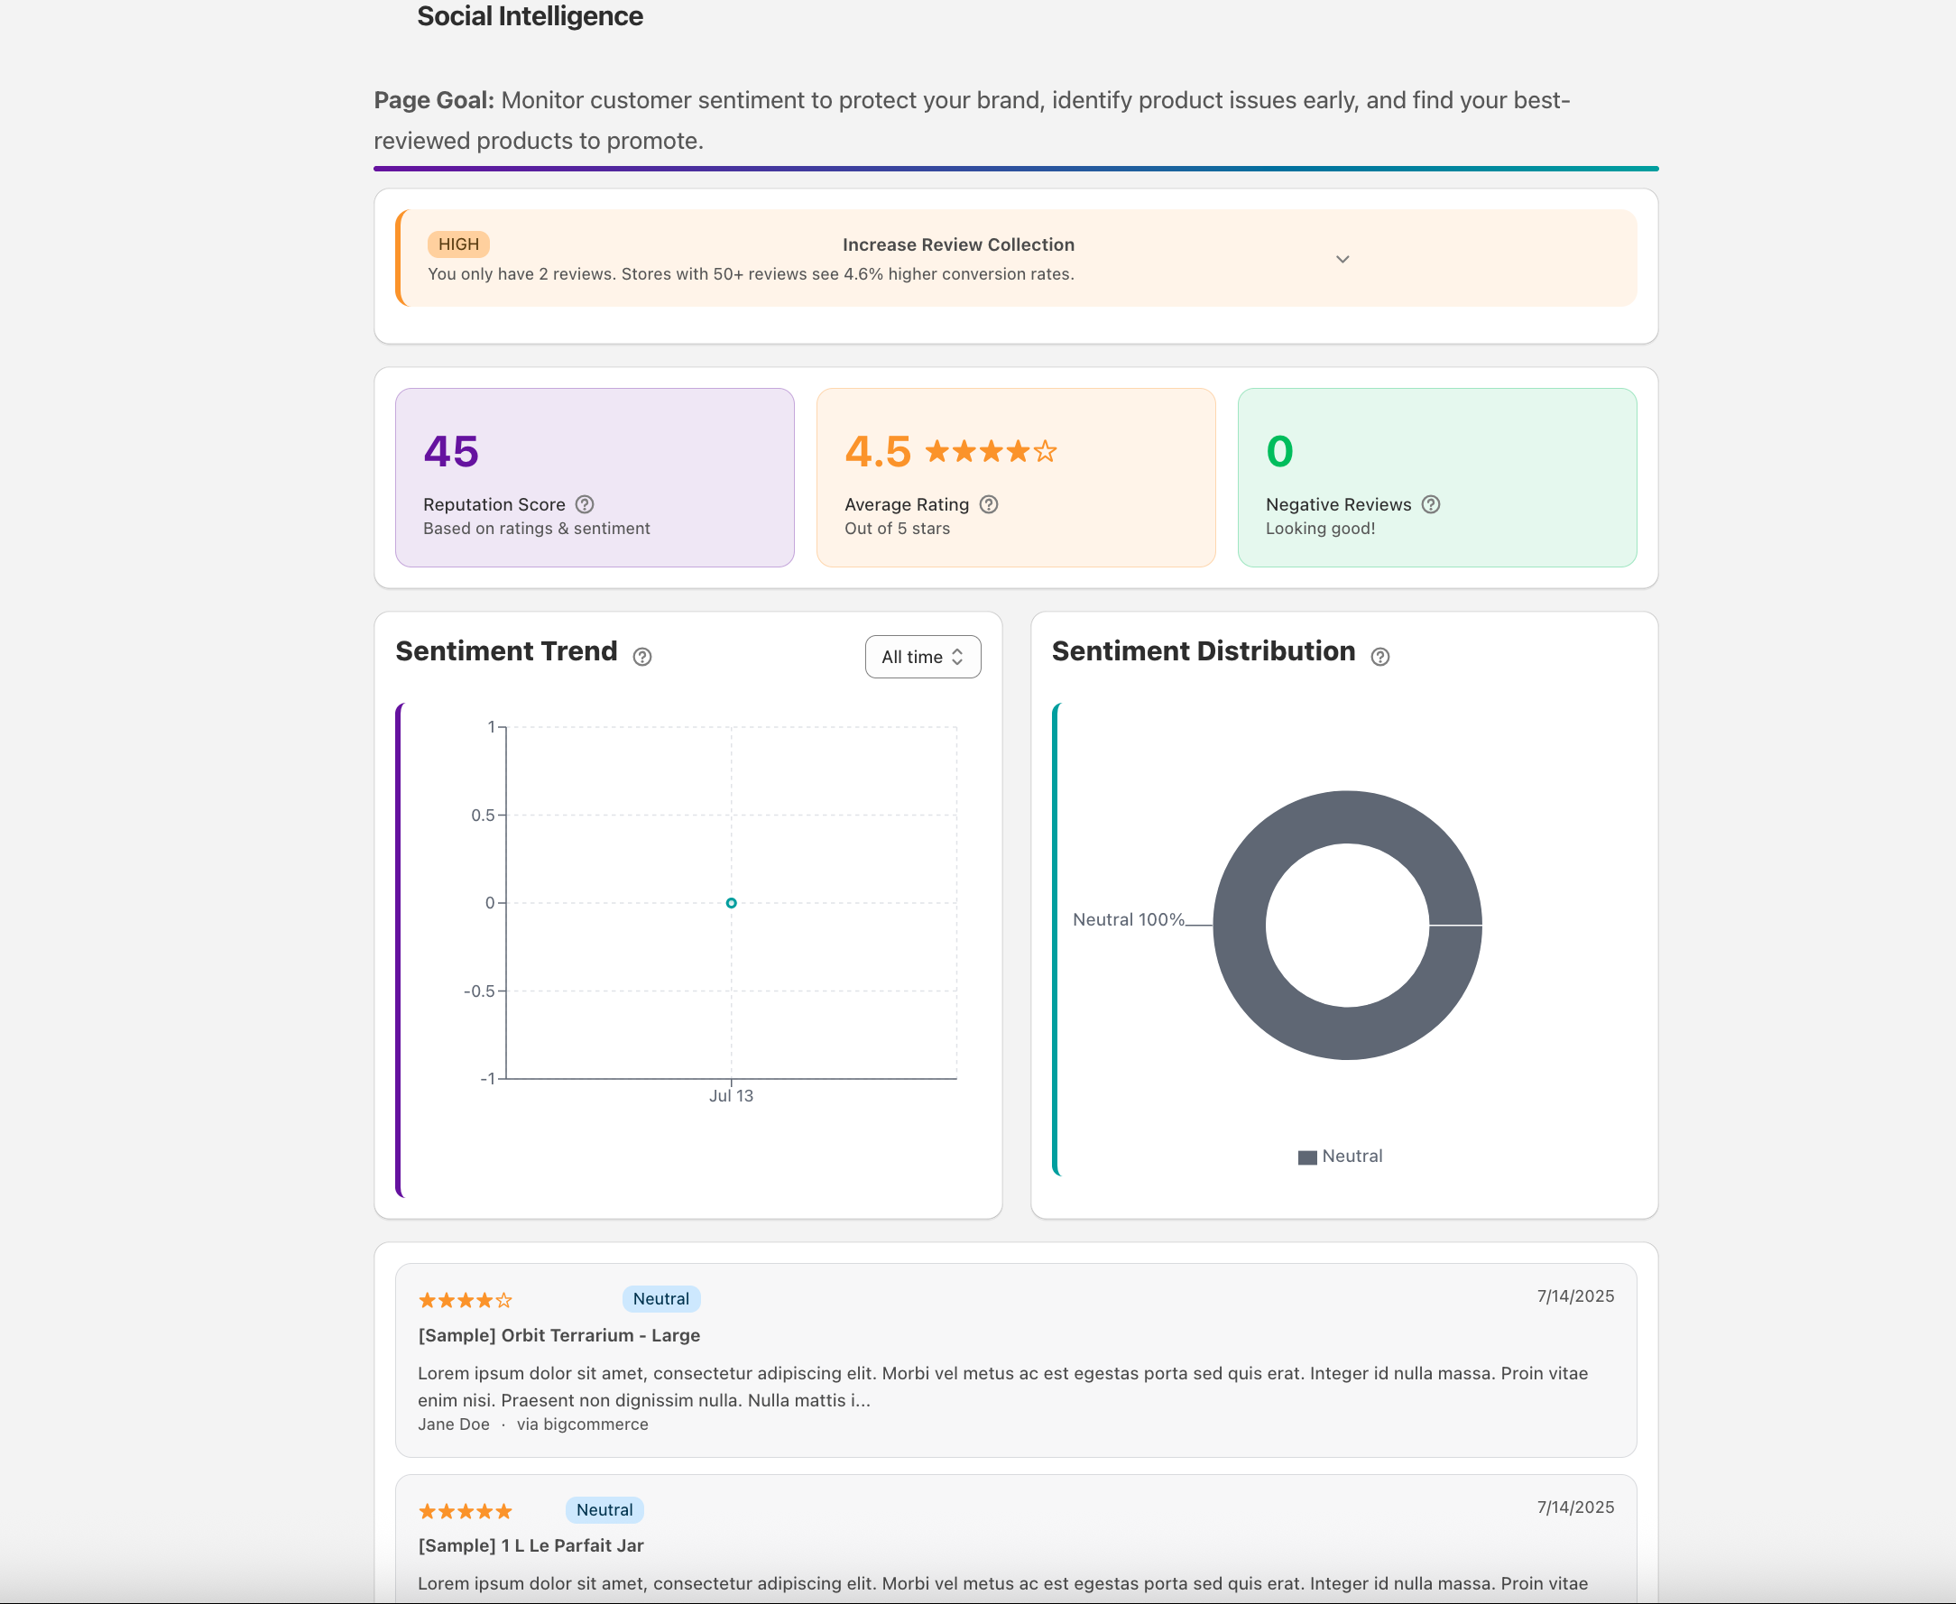Click Neutral tag on Orbit Terrarium review
Image resolution: width=1956 pixels, height=1604 pixels.
click(660, 1299)
